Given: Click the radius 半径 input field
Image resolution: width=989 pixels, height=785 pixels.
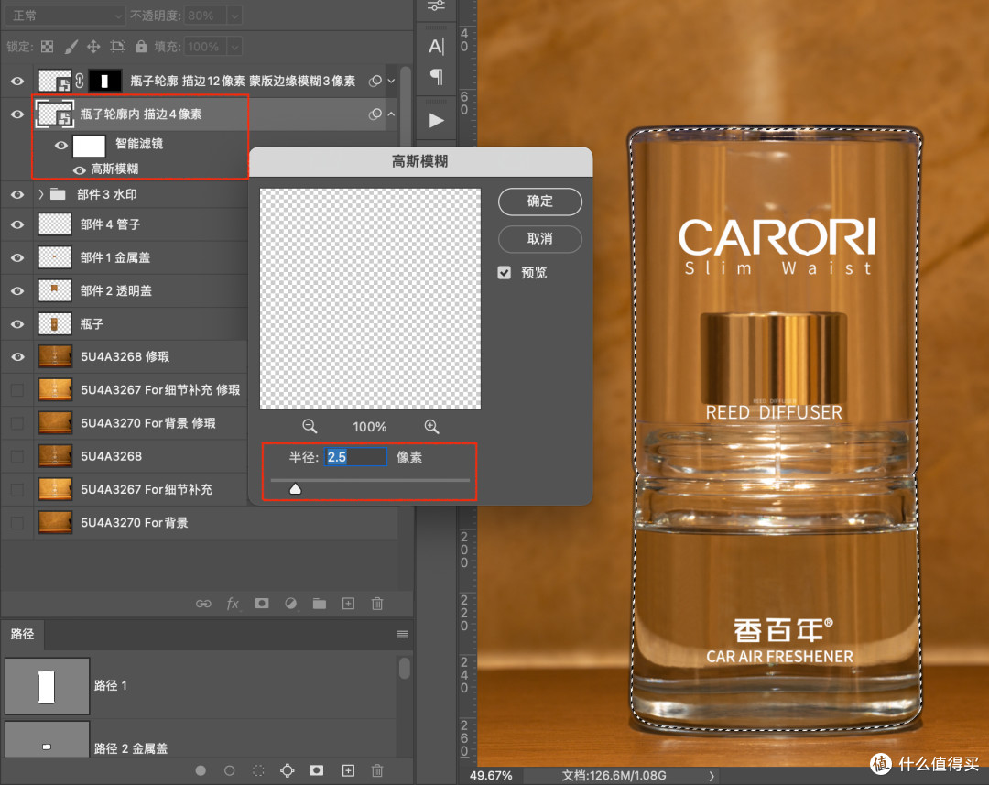Looking at the screenshot, I should pyautogui.click(x=355, y=457).
